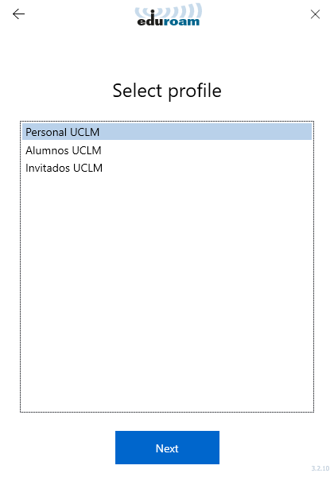This screenshot has height=477, width=334.
Task: Click the Select profile heading
Action: (x=167, y=91)
